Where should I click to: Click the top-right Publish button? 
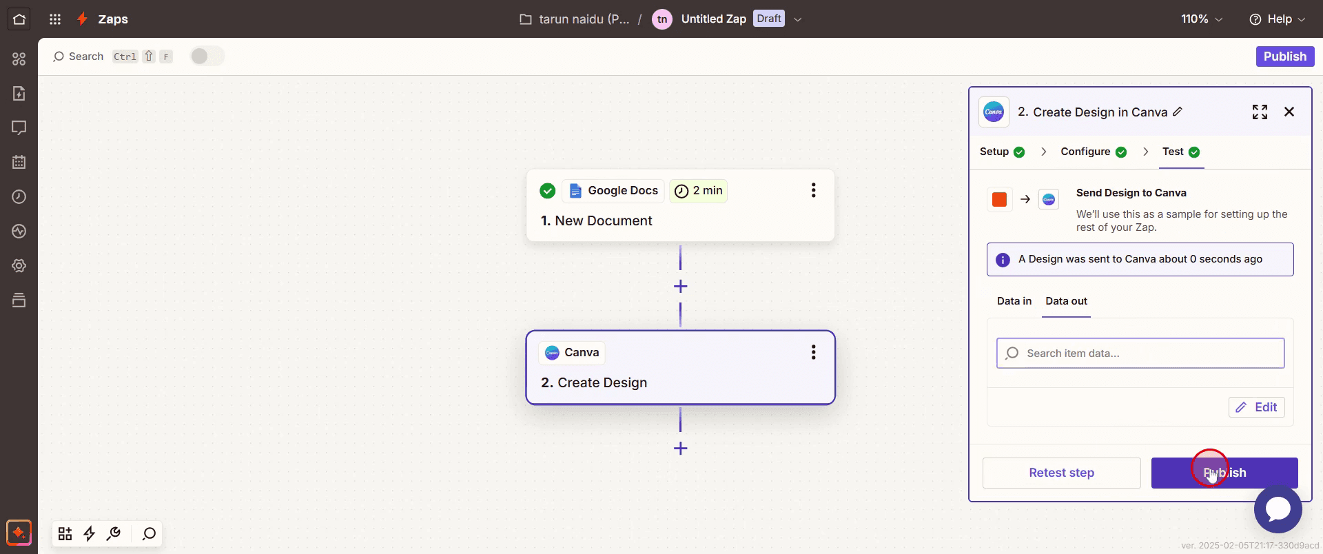1284,57
